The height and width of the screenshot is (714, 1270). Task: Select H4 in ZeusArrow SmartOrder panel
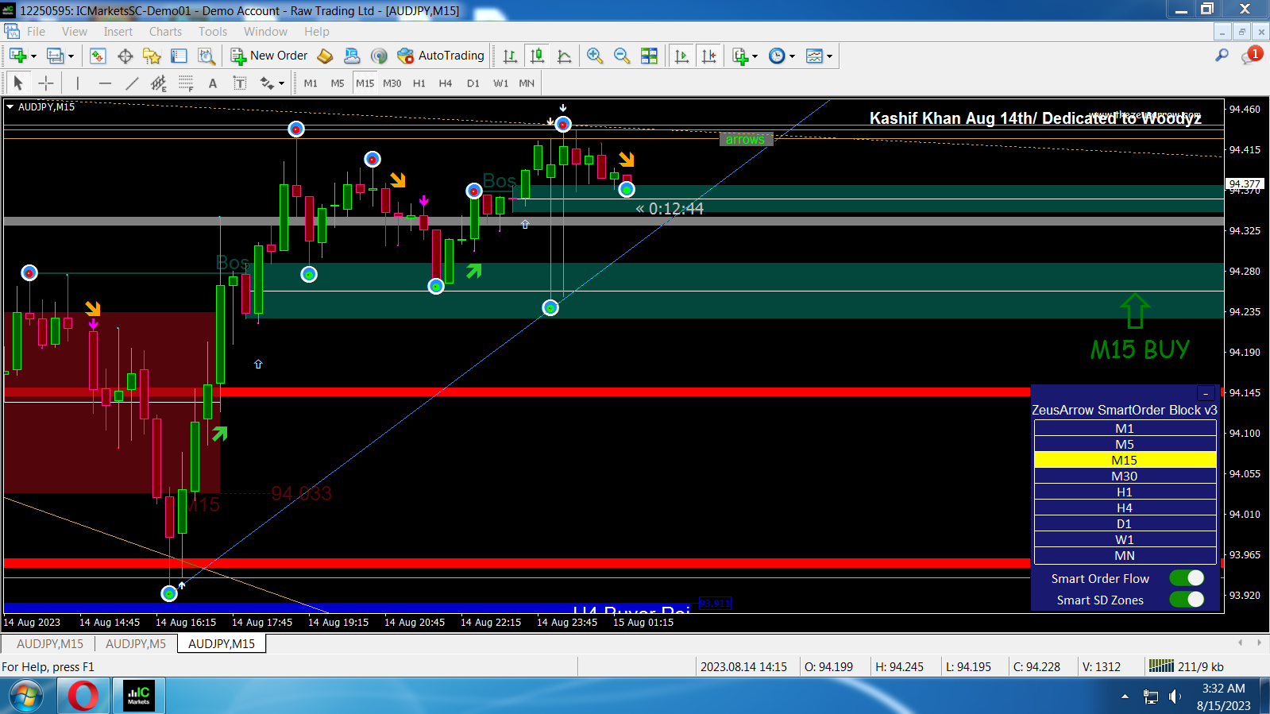pyautogui.click(x=1125, y=508)
